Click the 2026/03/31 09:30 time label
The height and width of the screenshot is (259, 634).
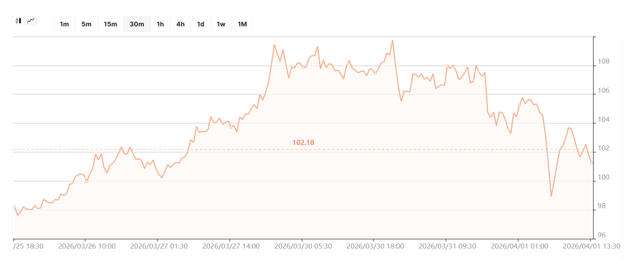pyautogui.click(x=447, y=246)
